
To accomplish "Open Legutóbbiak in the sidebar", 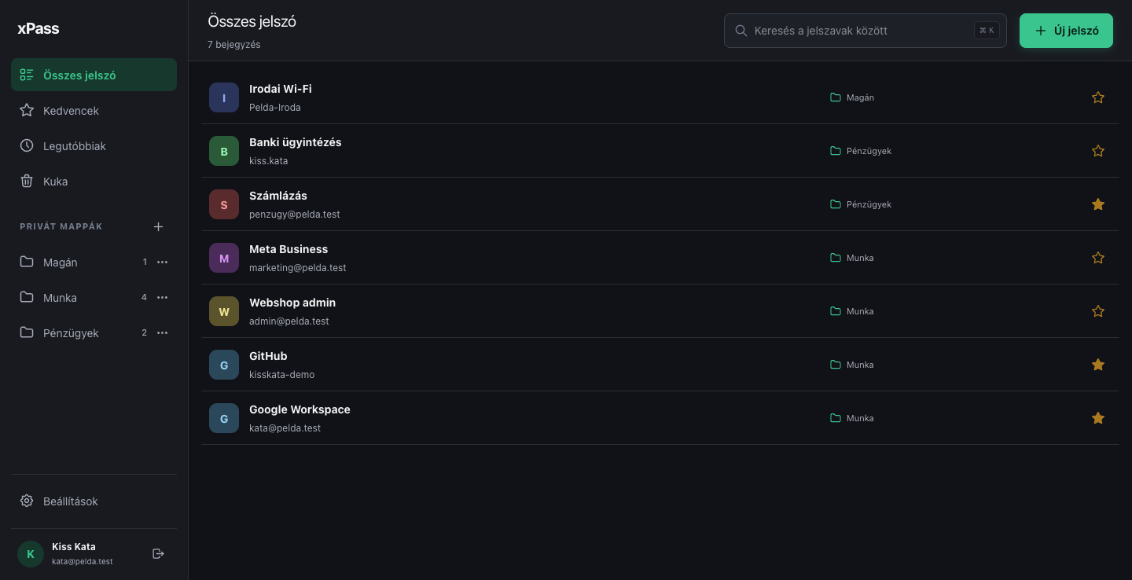I will point(94,146).
